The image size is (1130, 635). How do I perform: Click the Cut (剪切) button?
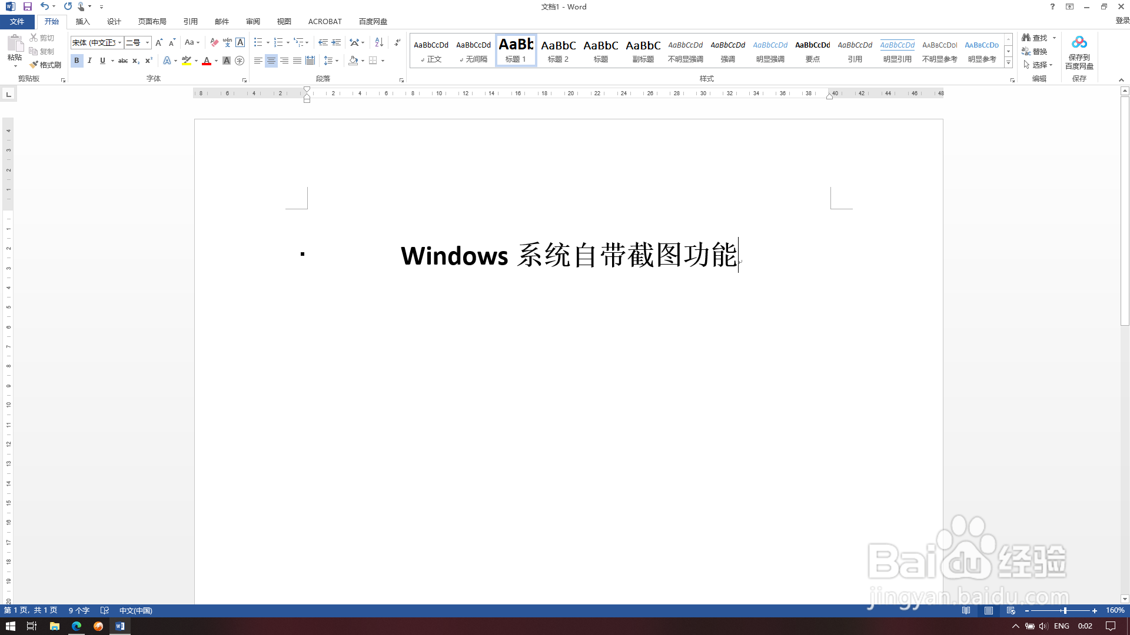[42, 38]
